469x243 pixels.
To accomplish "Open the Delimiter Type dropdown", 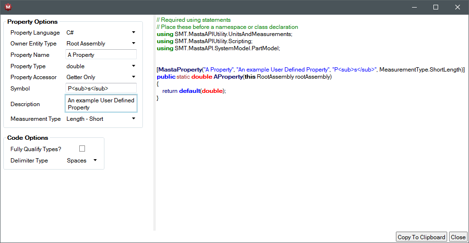I will (x=82, y=160).
